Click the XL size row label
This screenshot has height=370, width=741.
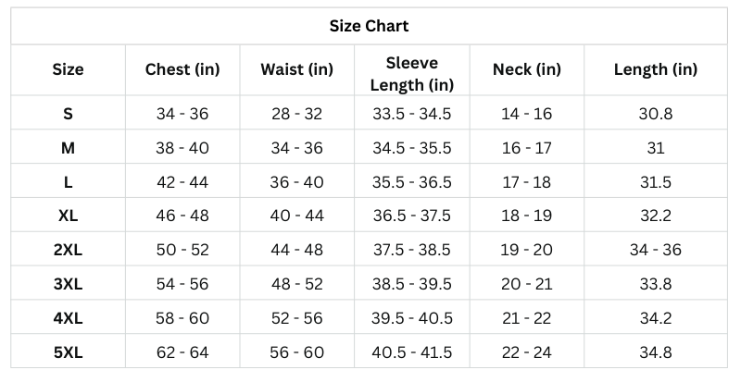tap(68, 216)
